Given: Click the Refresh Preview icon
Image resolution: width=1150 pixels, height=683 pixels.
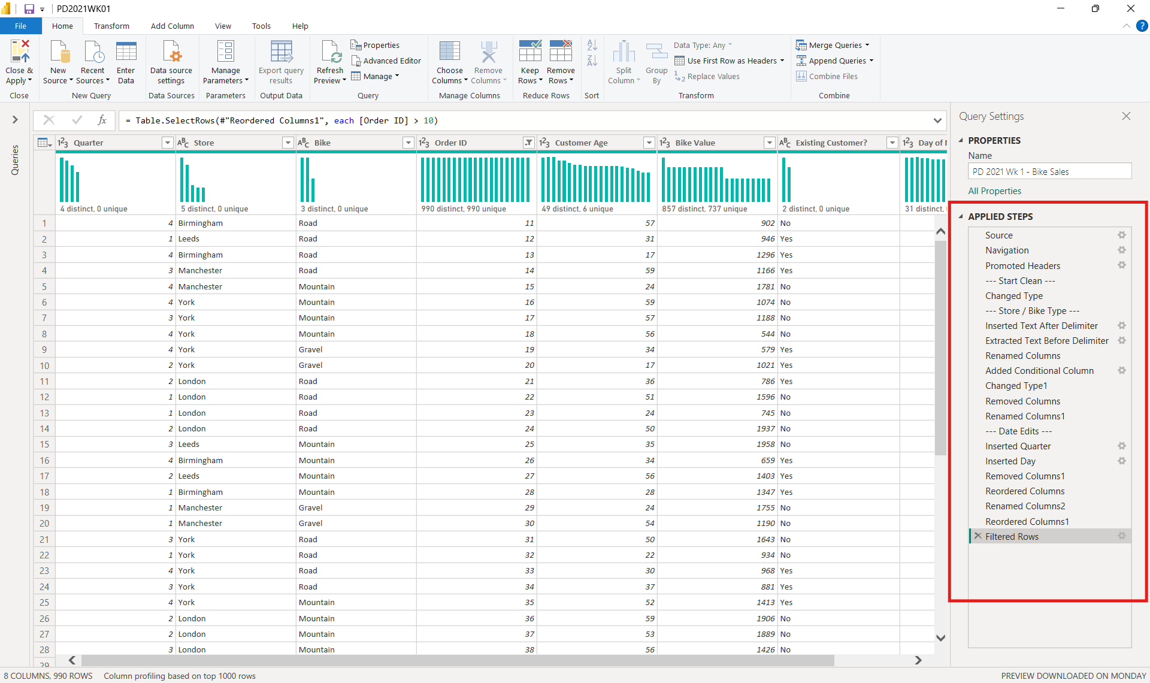Looking at the screenshot, I should [331, 52].
